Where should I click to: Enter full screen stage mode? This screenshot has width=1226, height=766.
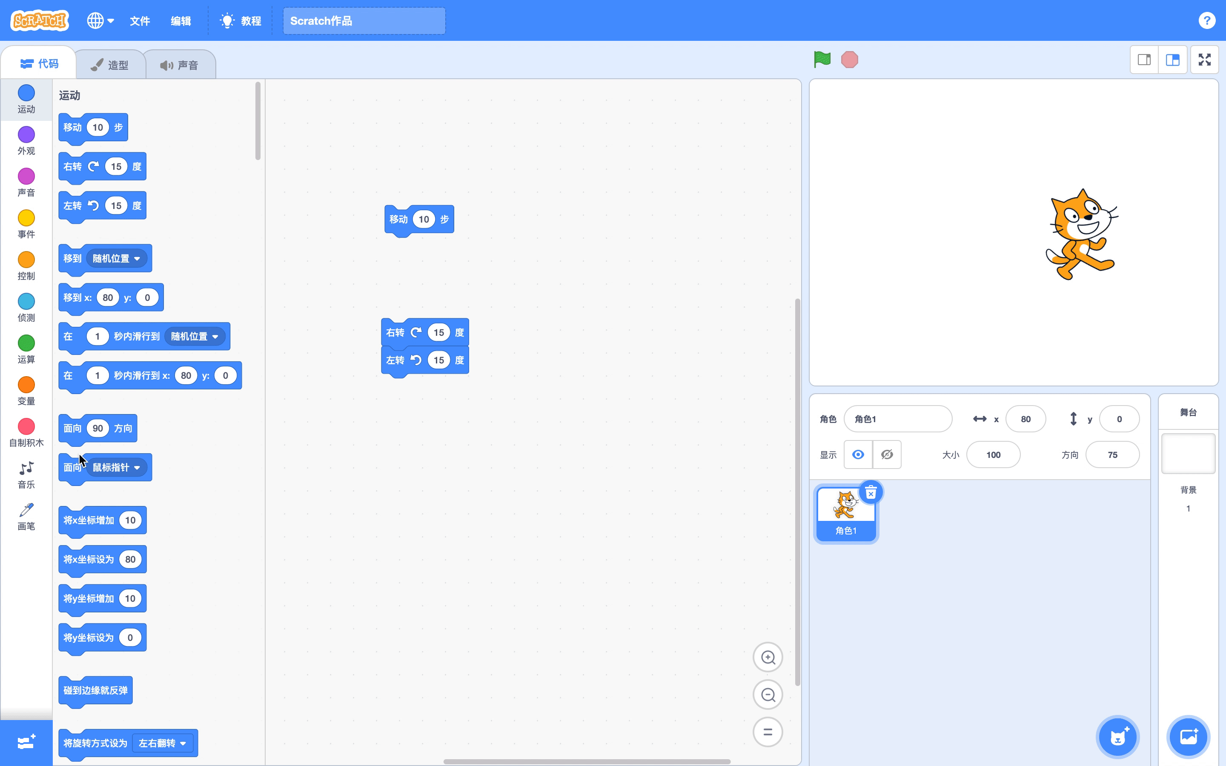tap(1204, 60)
